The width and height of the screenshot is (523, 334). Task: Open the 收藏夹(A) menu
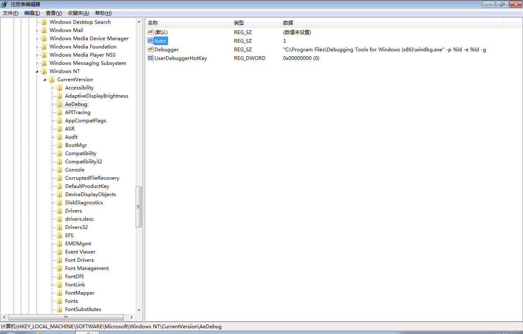coord(78,13)
